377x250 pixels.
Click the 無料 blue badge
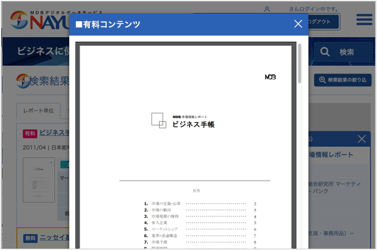click(x=30, y=238)
